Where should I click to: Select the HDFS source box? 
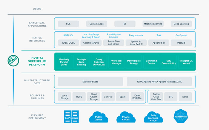coord(79,97)
